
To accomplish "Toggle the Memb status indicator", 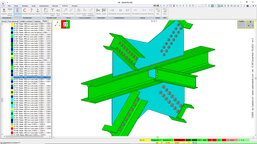I will pos(188,140).
